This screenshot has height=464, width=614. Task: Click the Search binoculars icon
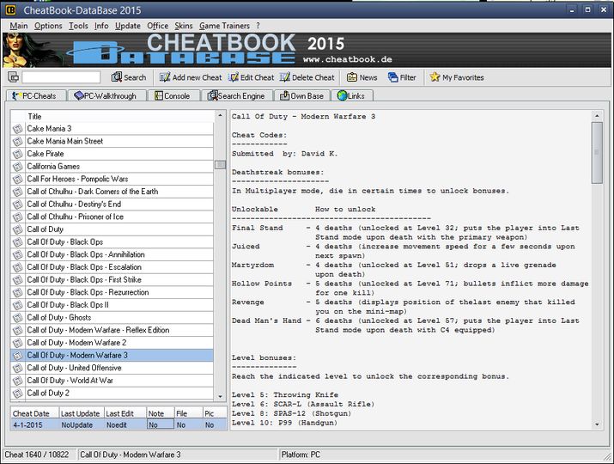(x=116, y=77)
